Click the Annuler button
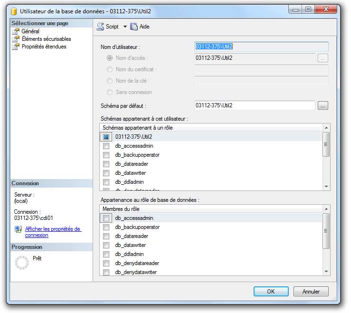This screenshot has width=351, height=313. (311, 291)
